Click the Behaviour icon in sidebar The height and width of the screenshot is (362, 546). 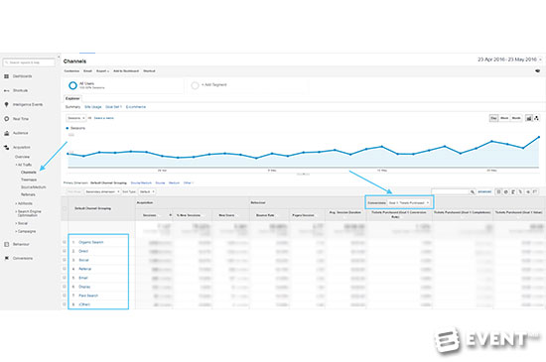(x=6, y=244)
